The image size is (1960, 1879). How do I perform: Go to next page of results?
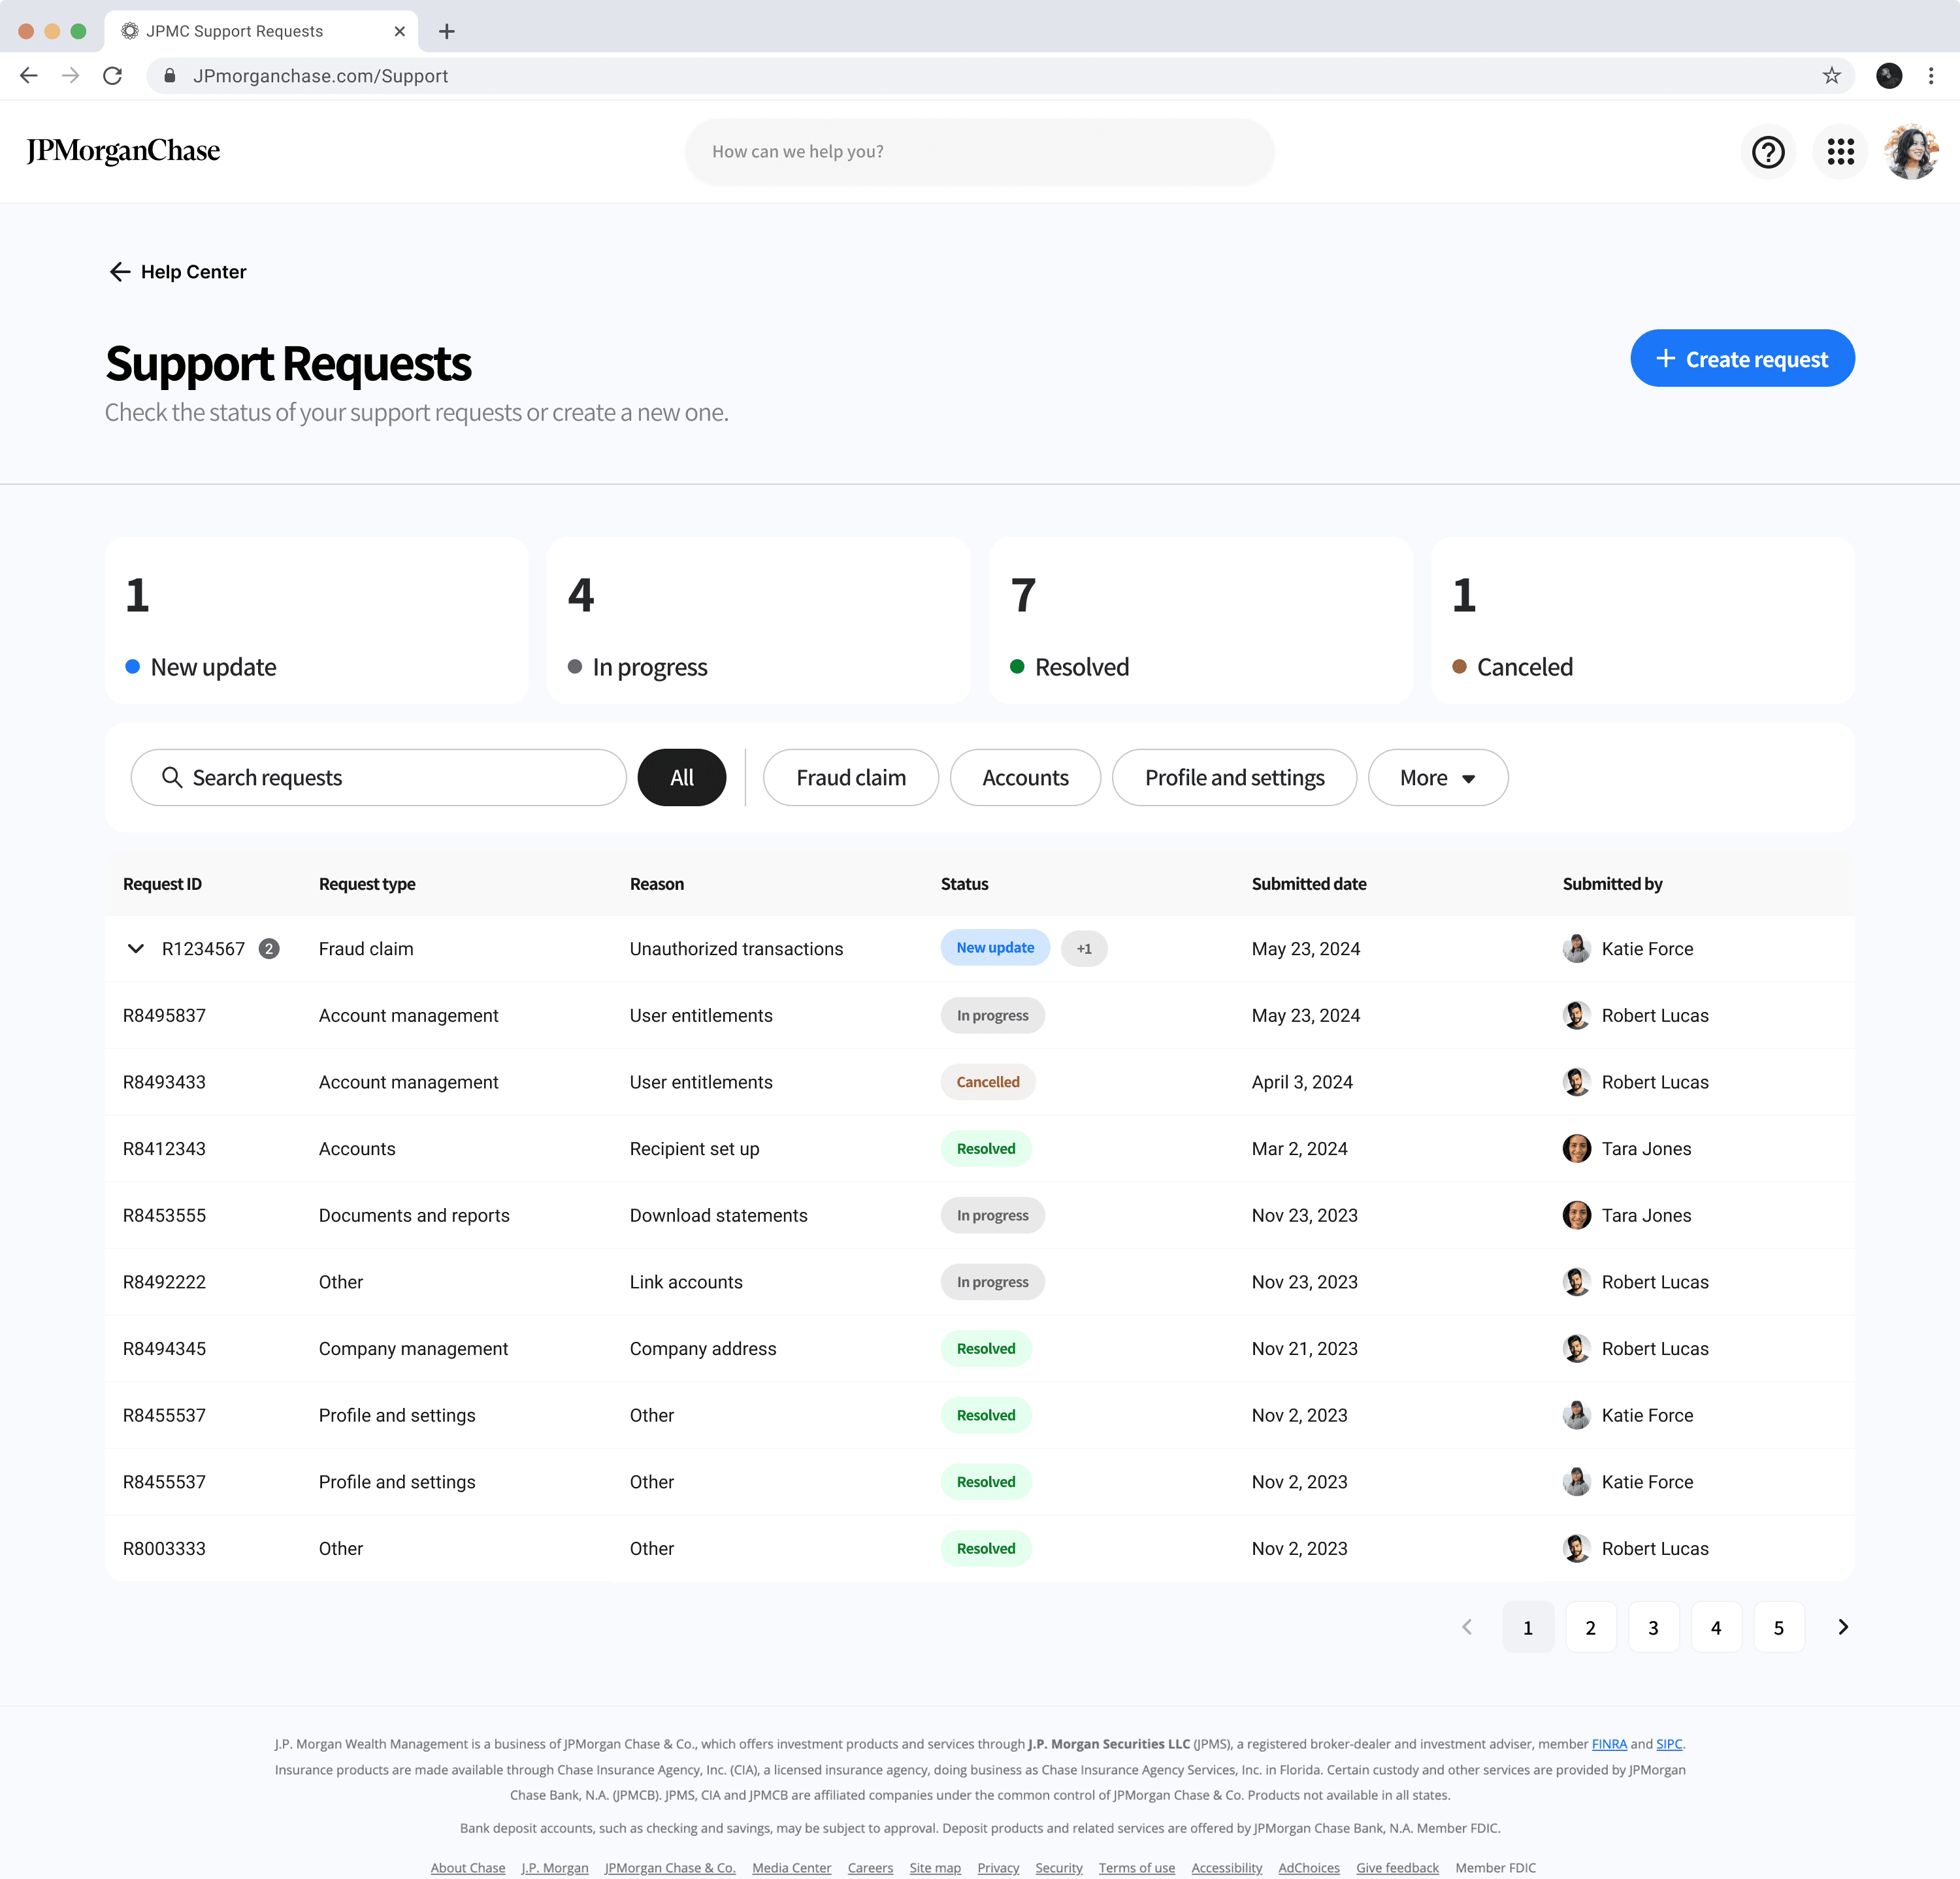(x=1842, y=1627)
